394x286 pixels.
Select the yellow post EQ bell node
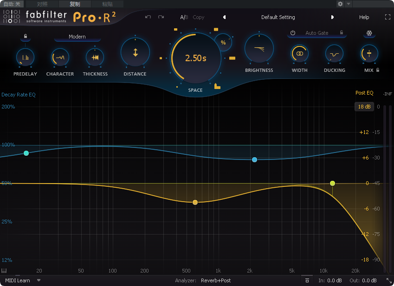click(195, 202)
